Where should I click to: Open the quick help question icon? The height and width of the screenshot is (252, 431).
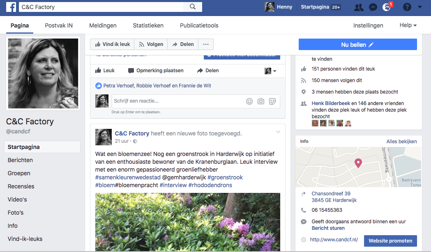click(x=407, y=7)
